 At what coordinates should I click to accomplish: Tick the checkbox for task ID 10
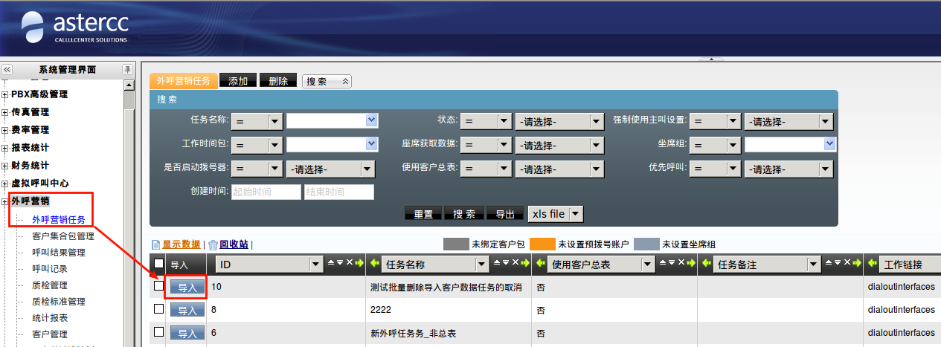coord(158,286)
